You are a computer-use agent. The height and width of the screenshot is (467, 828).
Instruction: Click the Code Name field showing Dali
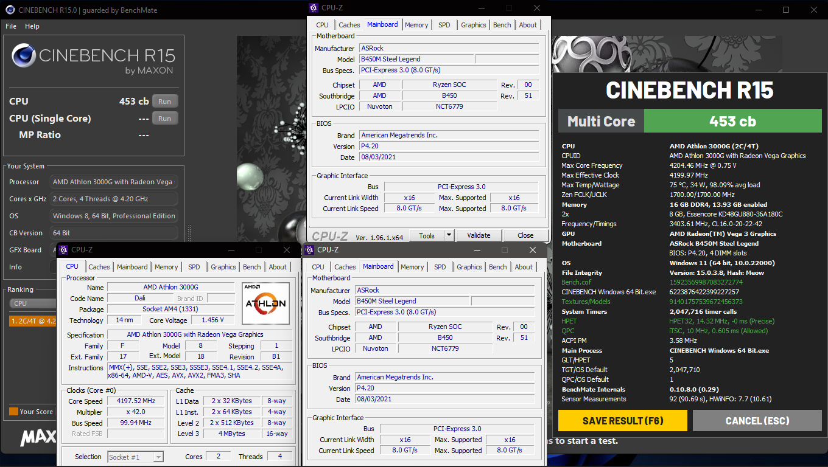tap(140, 299)
